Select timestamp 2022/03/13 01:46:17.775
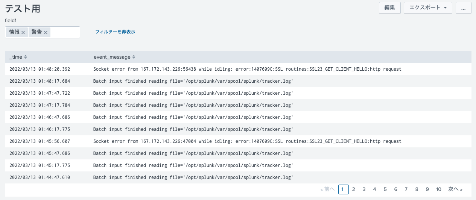The image size is (476, 200). pyautogui.click(x=40, y=129)
